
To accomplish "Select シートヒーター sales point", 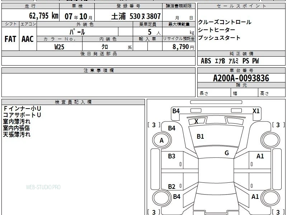I will (x=217, y=30).
